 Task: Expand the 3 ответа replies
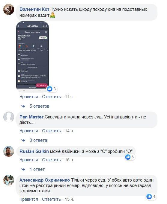[38, 140]
